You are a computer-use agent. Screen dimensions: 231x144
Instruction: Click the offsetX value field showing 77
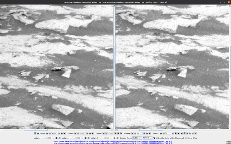[x=140, y=133]
